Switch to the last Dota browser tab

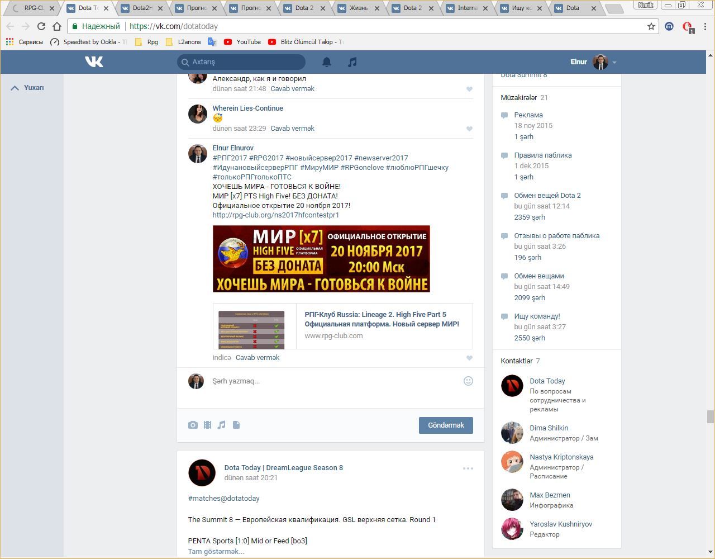coord(575,8)
